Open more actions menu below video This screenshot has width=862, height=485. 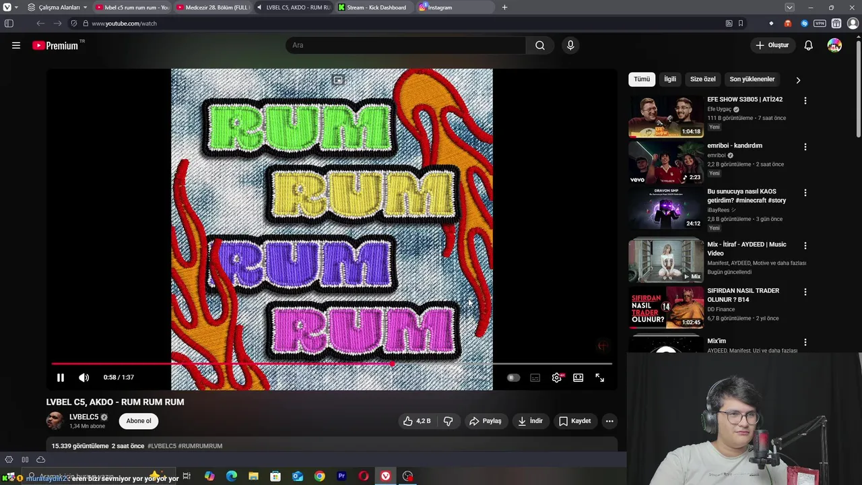(609, 421)
